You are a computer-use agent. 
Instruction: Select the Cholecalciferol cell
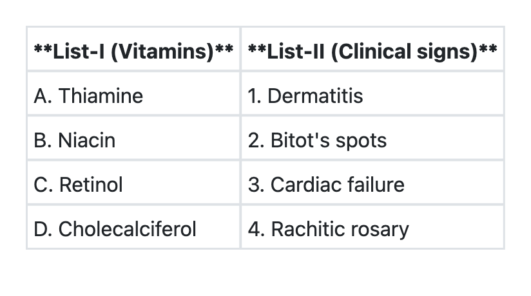coord(133,228)
